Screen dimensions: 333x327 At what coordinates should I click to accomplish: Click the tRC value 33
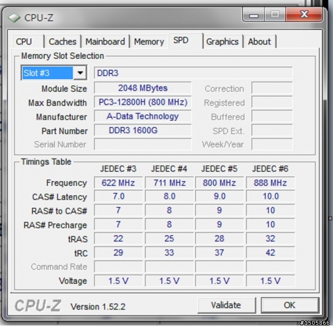[x=169, y=253]
